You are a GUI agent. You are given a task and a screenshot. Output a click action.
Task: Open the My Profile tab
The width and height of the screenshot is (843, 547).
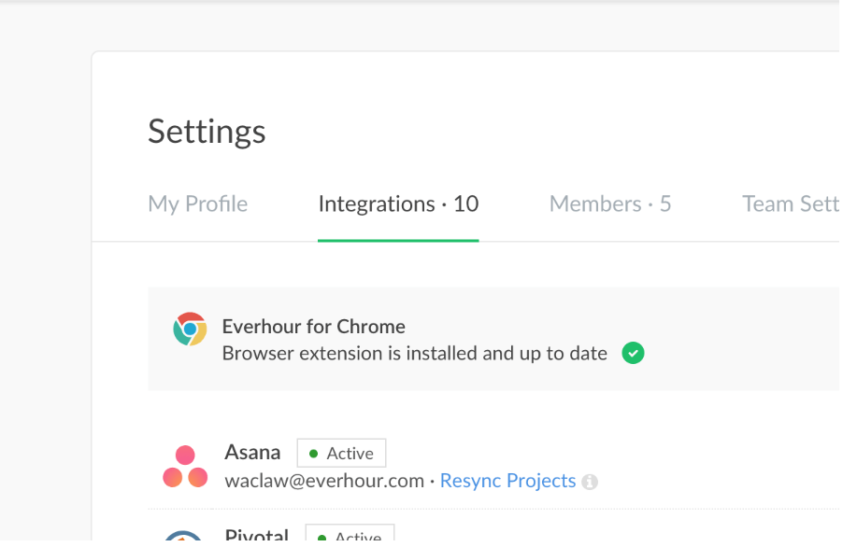tap(197, 203)
